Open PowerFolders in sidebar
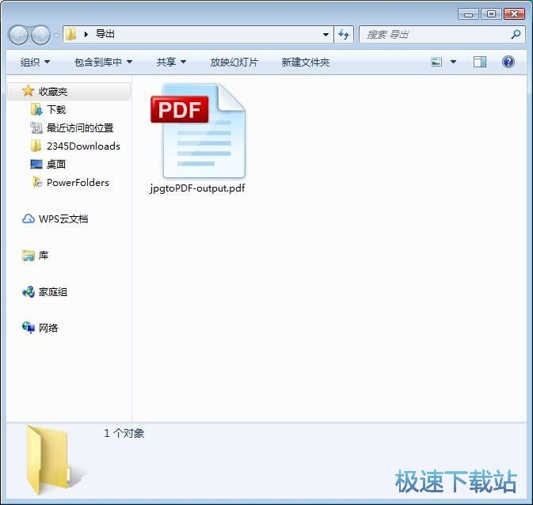This screenshot has width=533, height=505. [x=78, y=183]
